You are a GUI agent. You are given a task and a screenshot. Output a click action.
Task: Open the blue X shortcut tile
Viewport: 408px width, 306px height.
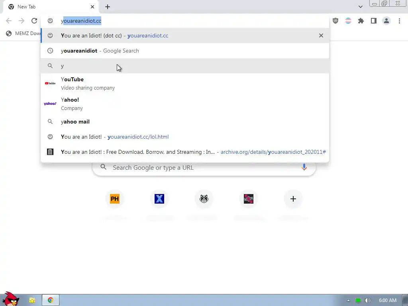(x=159, y=199)
